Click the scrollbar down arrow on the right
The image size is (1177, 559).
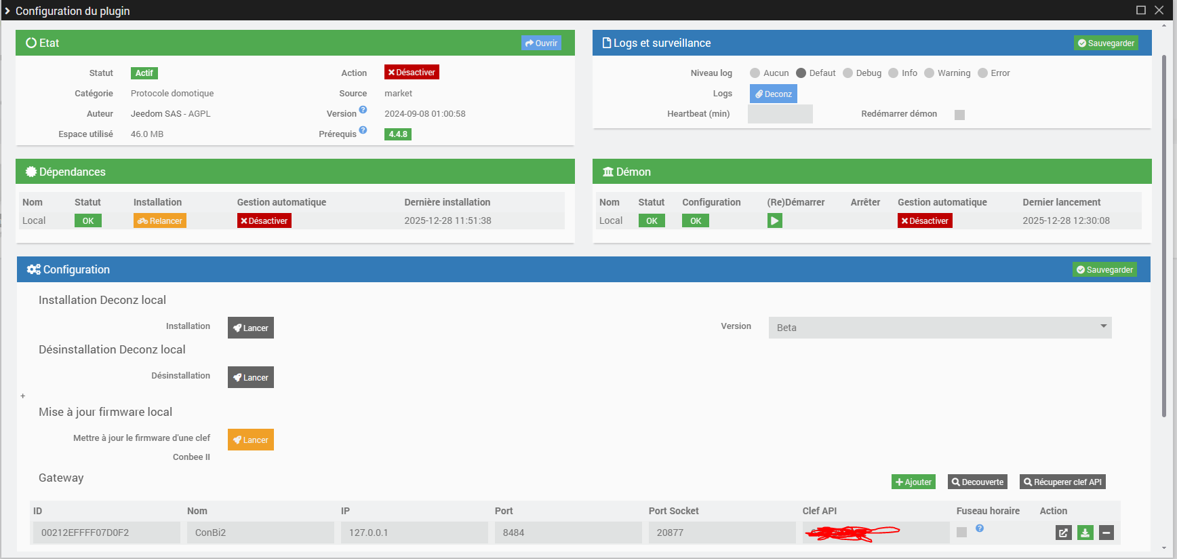tap(1164, 548)
